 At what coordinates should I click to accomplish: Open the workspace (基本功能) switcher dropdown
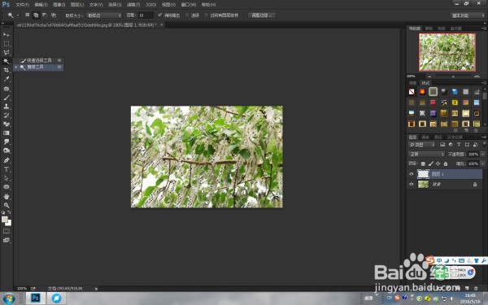click(x=468, y=15)
